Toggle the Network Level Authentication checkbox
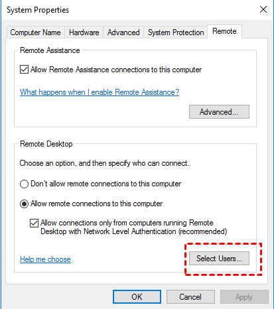274x309 pixels. click(x=34, y=223)
